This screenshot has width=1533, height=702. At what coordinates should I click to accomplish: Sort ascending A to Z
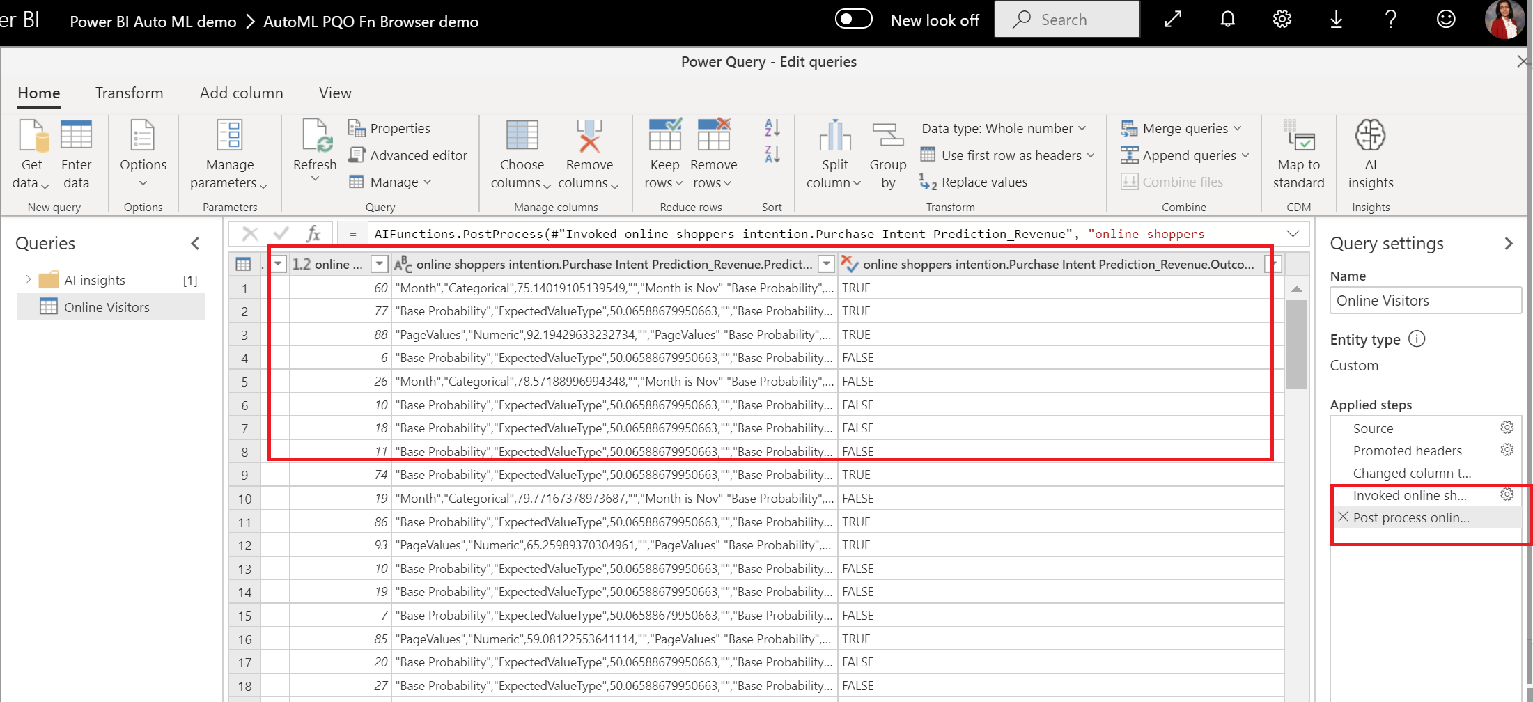point(772,127)
